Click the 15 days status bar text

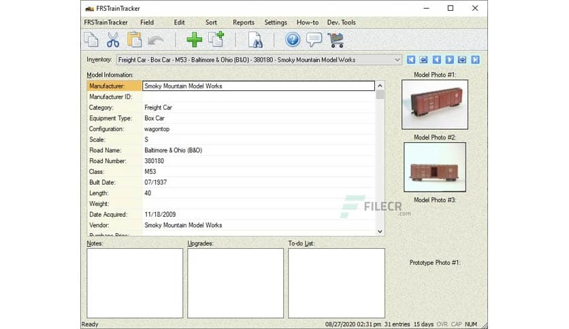tap(423, 324)
